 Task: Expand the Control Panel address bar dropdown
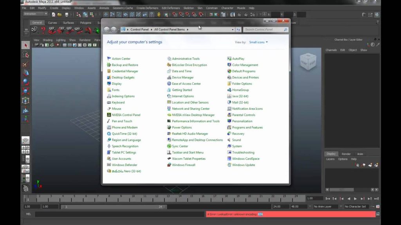click(233, 30)
